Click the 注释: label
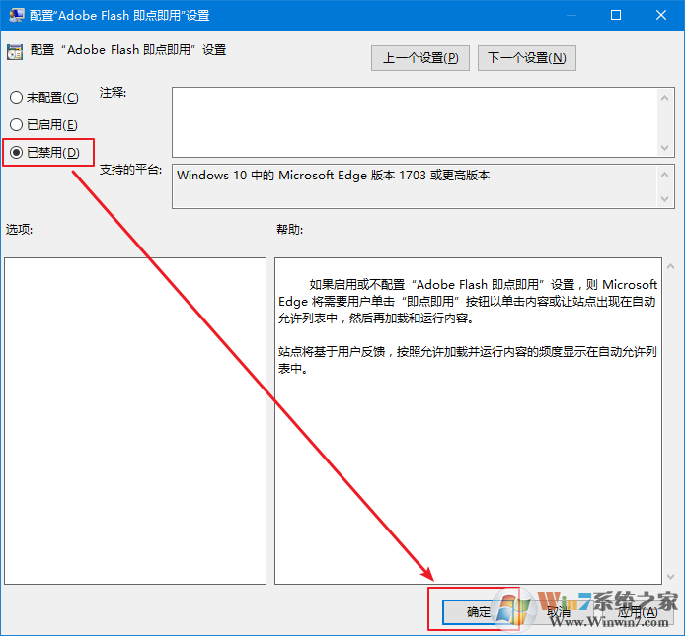 coord(113,93)
